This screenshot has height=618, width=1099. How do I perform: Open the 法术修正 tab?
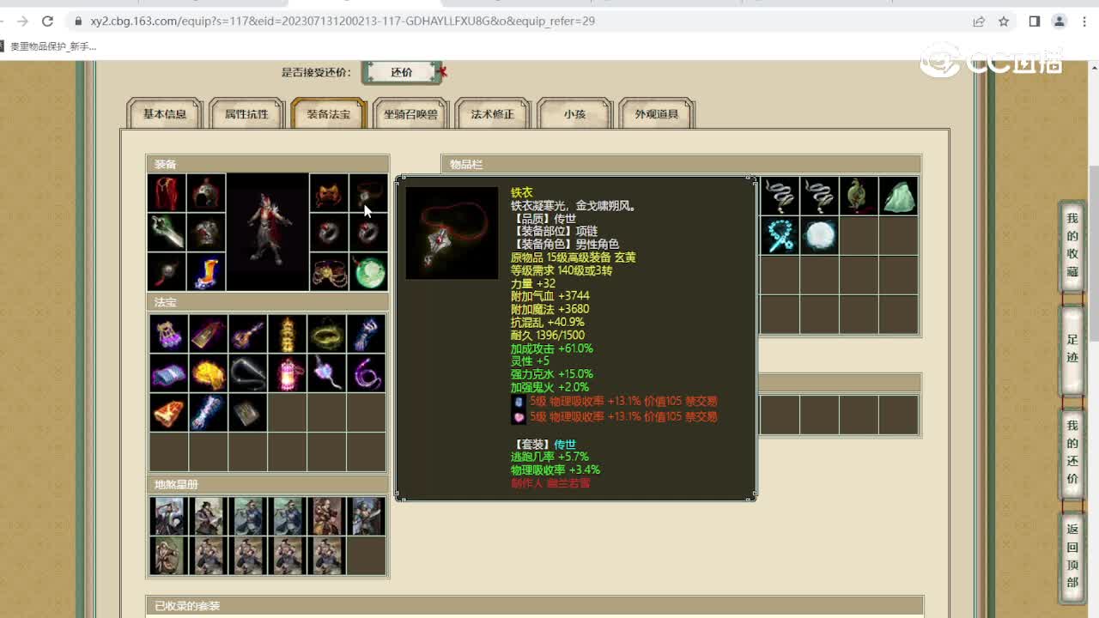click(493, 114)
